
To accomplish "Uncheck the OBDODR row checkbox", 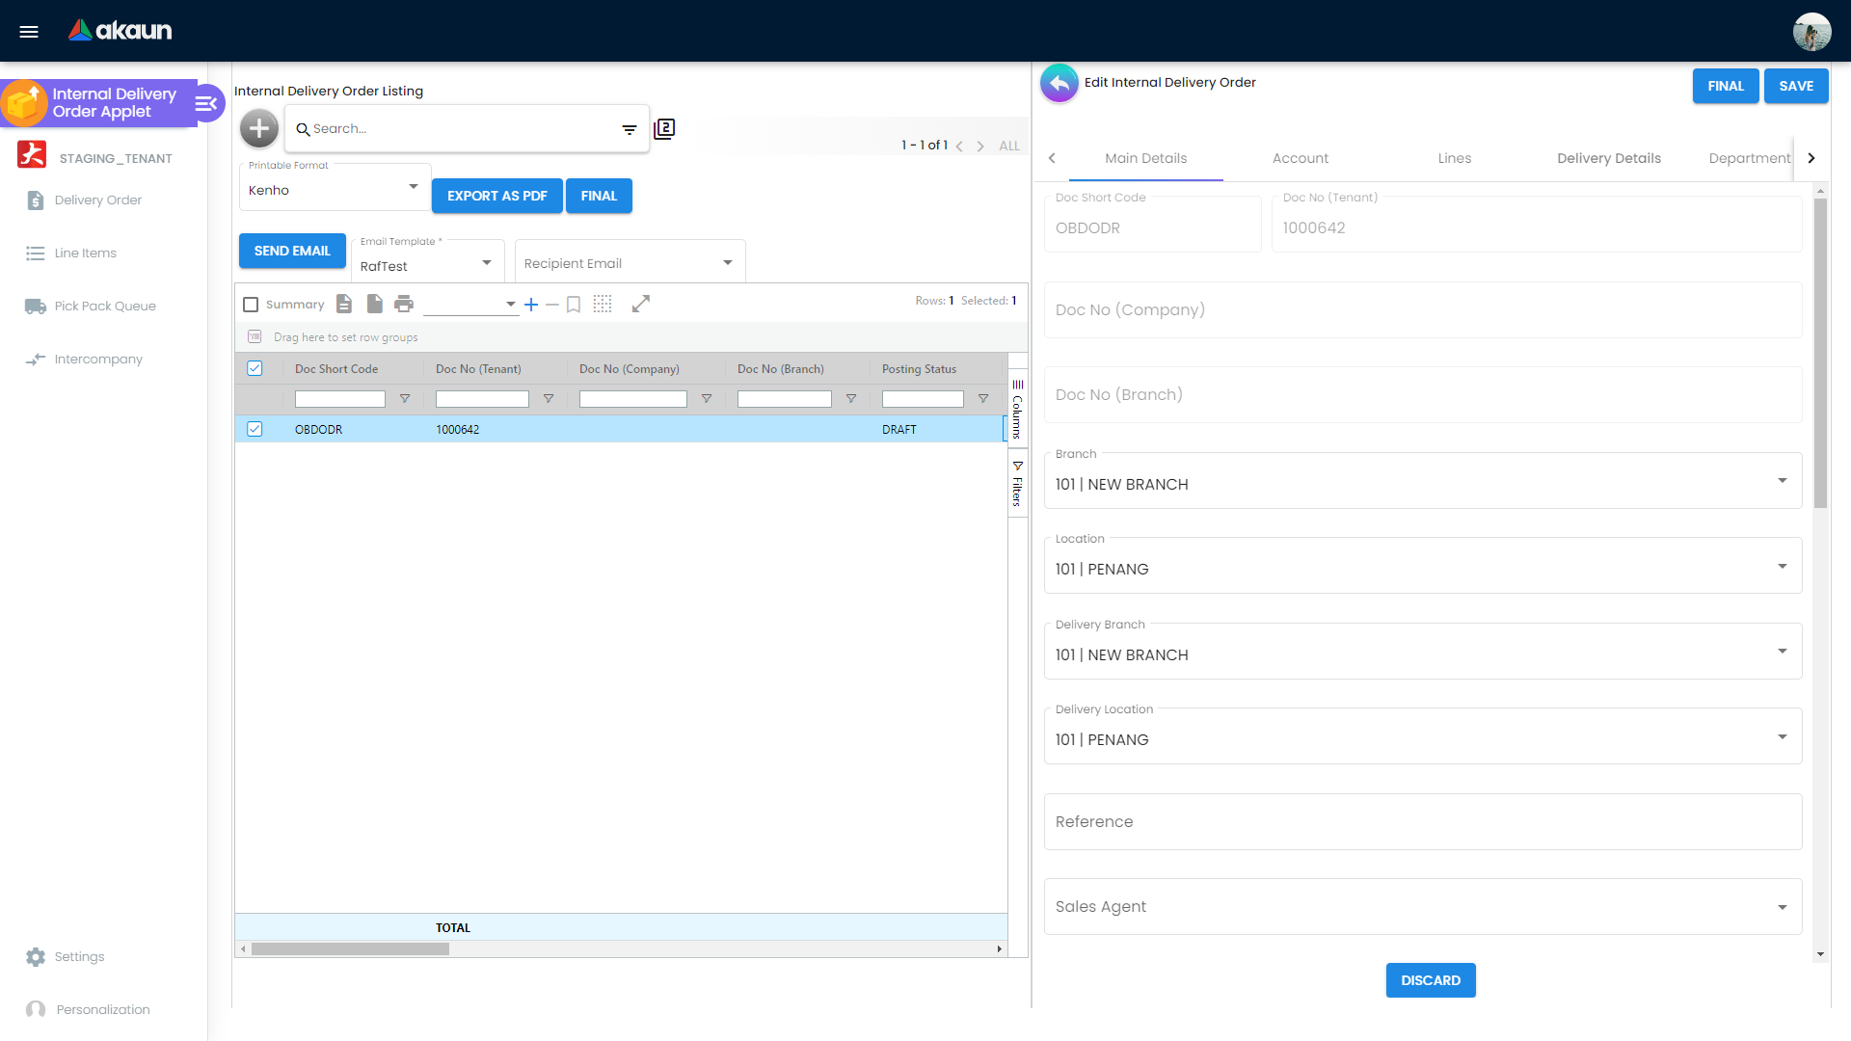I will [x=255, y=429].
